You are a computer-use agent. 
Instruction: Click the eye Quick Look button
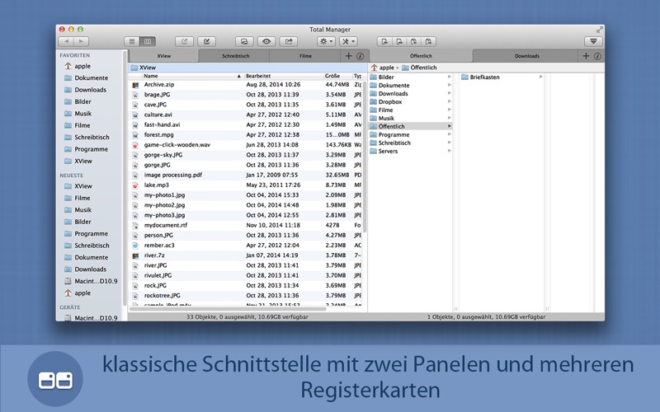(x=266, y=41)
